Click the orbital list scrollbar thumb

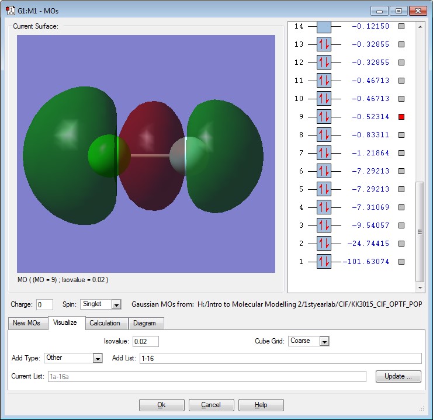pyautogui.click(x=420, y=232)
